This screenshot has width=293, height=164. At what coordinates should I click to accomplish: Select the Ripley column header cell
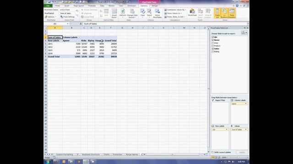(x=91, y=41)
